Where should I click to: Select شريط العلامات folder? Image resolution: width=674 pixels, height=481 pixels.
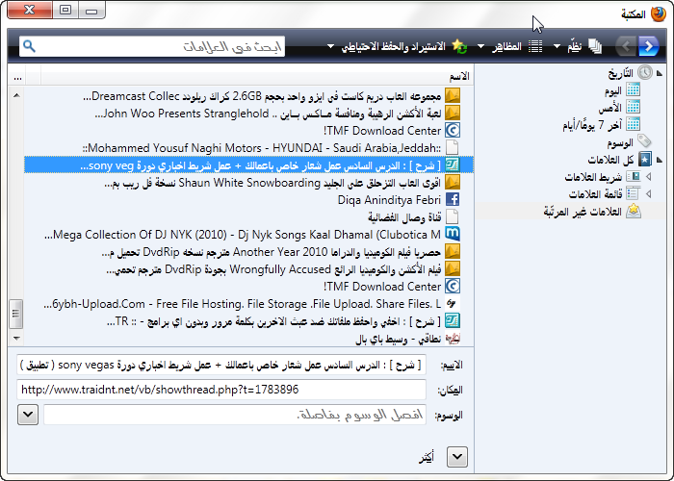tap(593, 177)
